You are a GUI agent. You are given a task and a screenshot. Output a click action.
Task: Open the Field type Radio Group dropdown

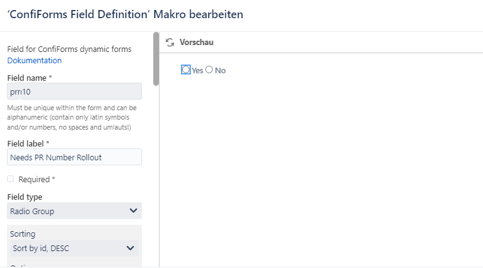[x=74, y=211]
